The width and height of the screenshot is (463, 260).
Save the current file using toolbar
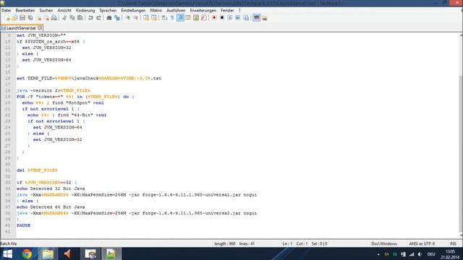[22, 18]
